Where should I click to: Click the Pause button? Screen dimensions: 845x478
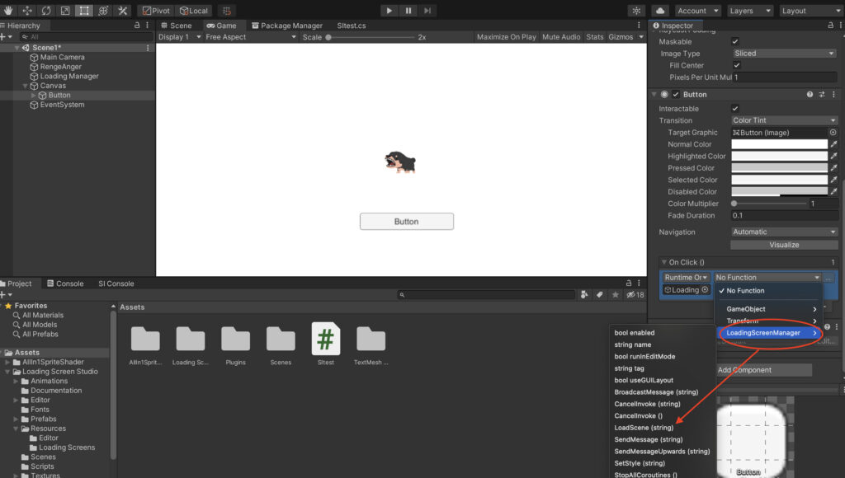(x=408, y=10)
